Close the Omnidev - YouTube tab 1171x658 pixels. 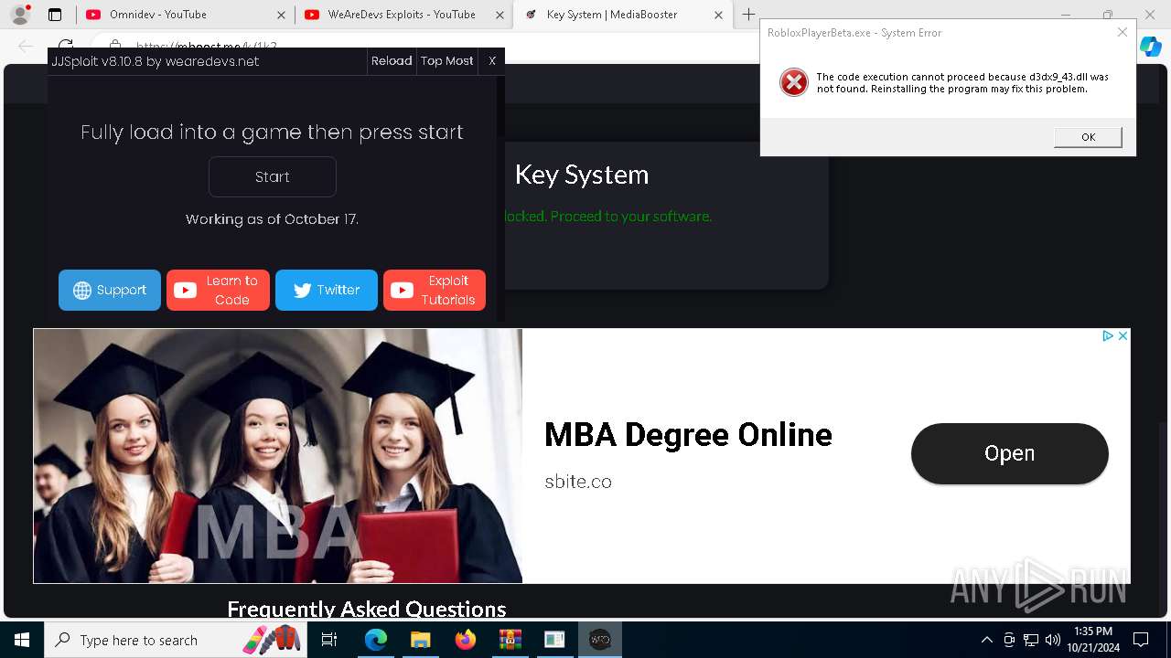pos(281,15)
